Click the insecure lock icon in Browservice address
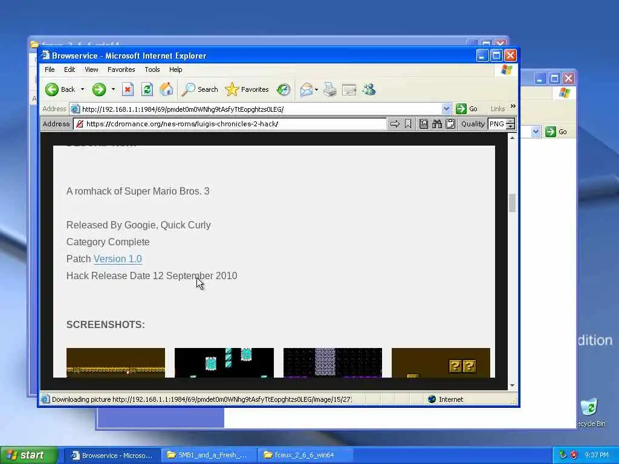Screen dimensions: 619x464 click(80, 124)
